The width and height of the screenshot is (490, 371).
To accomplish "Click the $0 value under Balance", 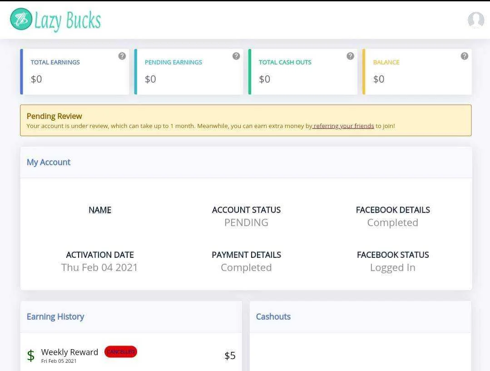I will [379, 79].
